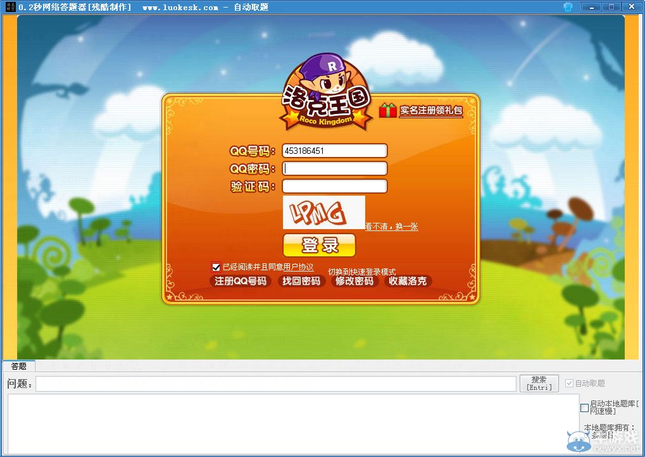The image size is (645, 457).
Task: Open the 用户协议 link
Action: pyautogui.click(x=299, y=267)
